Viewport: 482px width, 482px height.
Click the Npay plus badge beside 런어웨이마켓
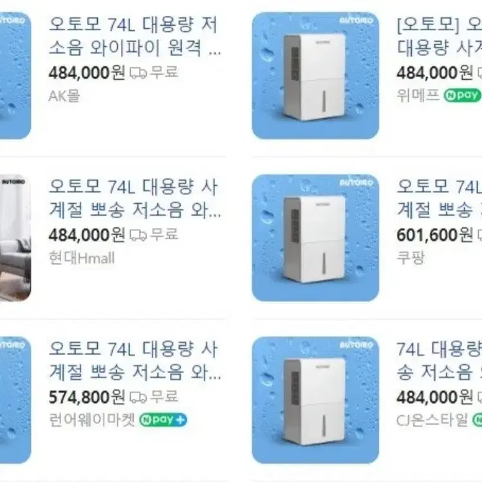coord(163,420)
